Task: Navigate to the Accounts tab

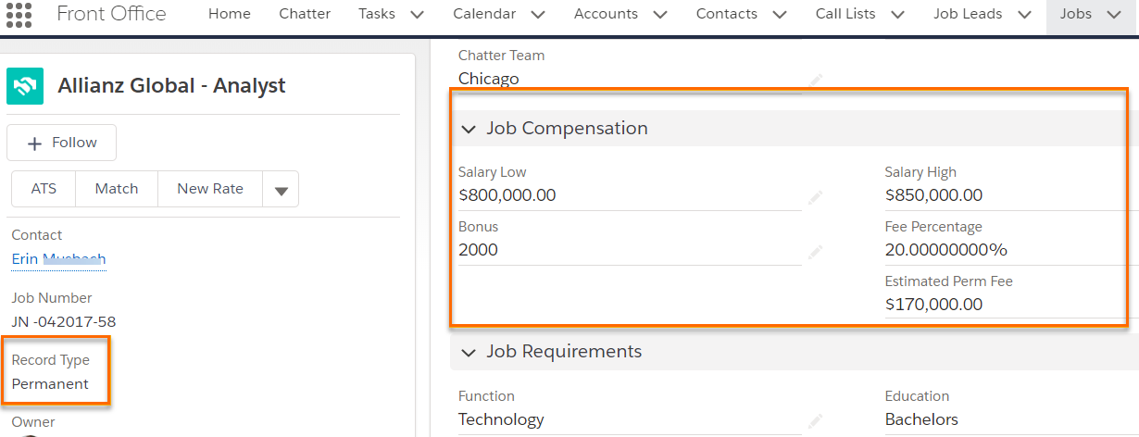Action: point(606,14)
